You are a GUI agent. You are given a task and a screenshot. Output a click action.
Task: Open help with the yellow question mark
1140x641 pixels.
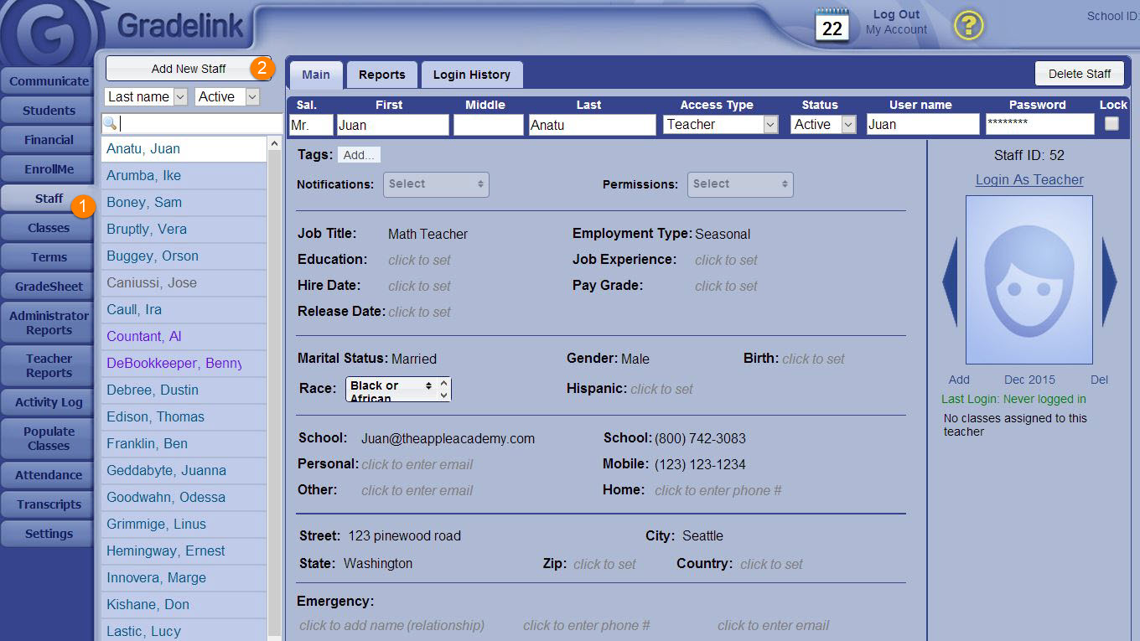coord(968,25)
